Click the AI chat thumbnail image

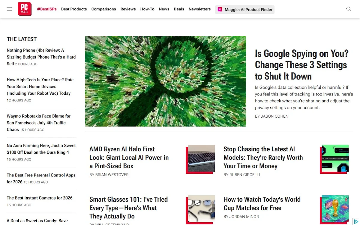(x=334, y=159)
